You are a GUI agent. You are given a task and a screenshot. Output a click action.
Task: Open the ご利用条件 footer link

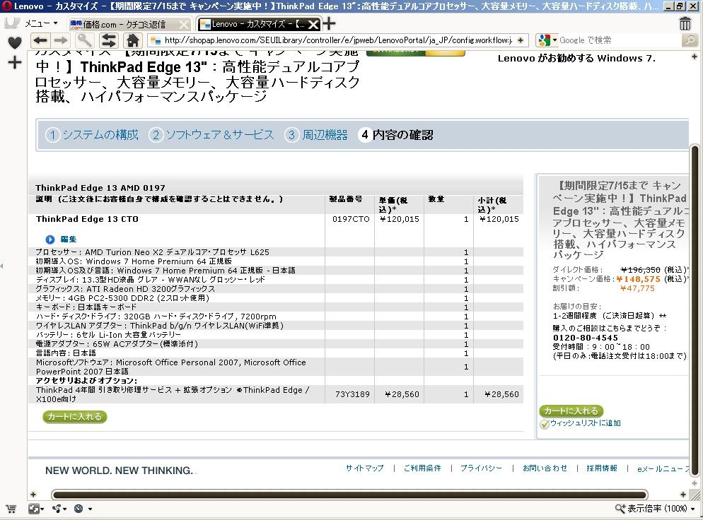422,468
